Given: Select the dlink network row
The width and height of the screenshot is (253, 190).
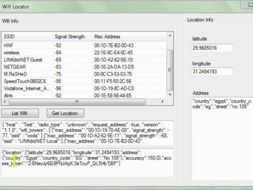Looking at the screenshot, I should (x=84, y=95).
